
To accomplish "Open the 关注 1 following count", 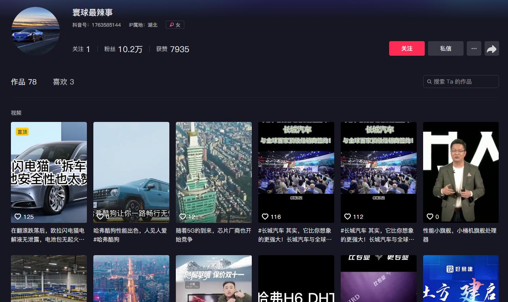I will tap(81, 49).
